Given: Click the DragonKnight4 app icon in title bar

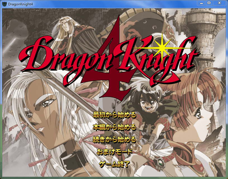Looking at the screenshot, I should (4, 4).
